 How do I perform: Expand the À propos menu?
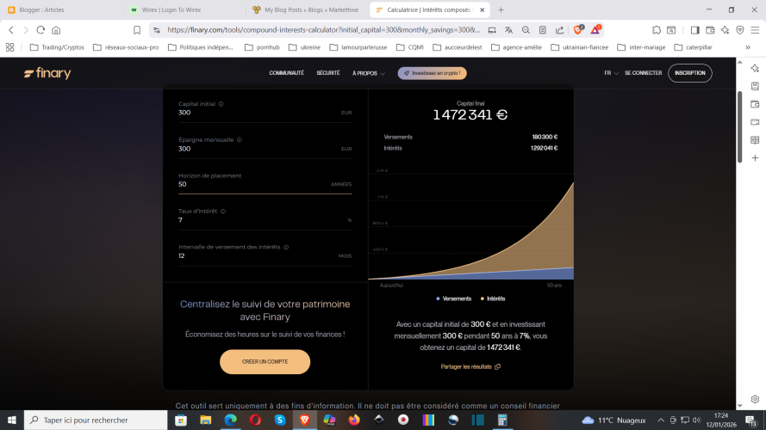[x=367, y=73]
